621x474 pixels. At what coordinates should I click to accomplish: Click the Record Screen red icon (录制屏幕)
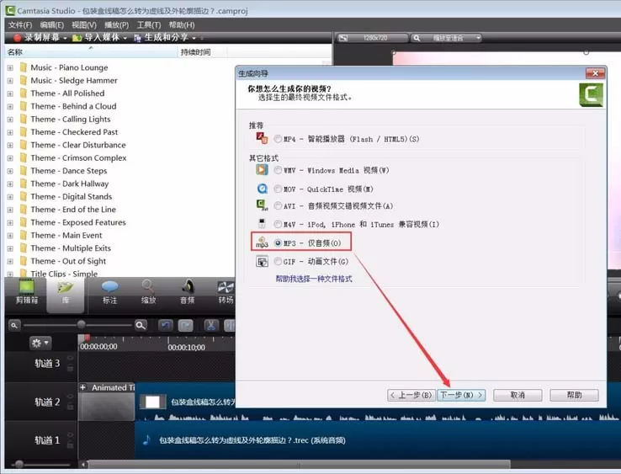pos(17,38)
